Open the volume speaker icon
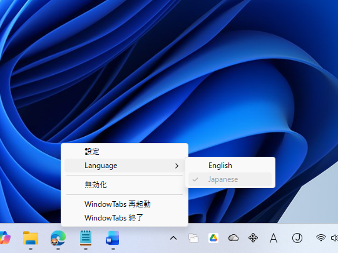The width and height of the screenshot is (338, 253). pos(334,238)
